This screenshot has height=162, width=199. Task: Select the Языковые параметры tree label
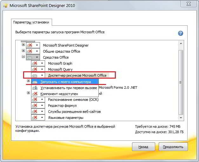[x=66, y=118]
